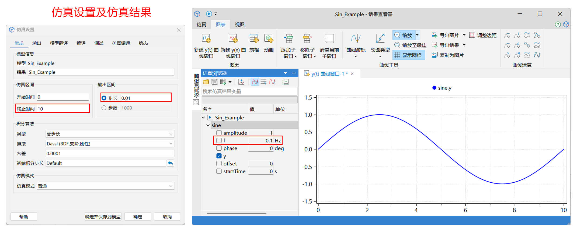Screen dimensions: 577x230
Task: Check the amplitude variable checkbox
Action: point(219,133)
